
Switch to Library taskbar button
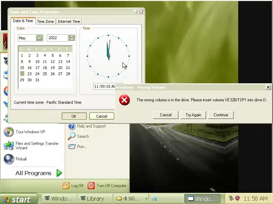95,199
